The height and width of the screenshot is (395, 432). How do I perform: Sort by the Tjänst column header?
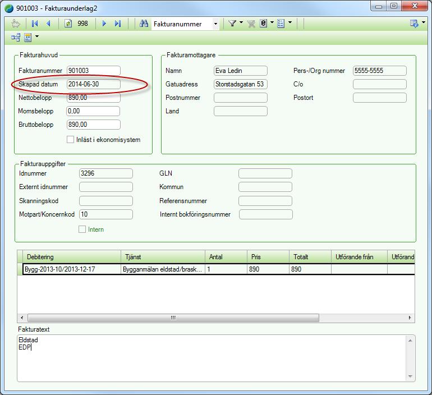[163, 257]
